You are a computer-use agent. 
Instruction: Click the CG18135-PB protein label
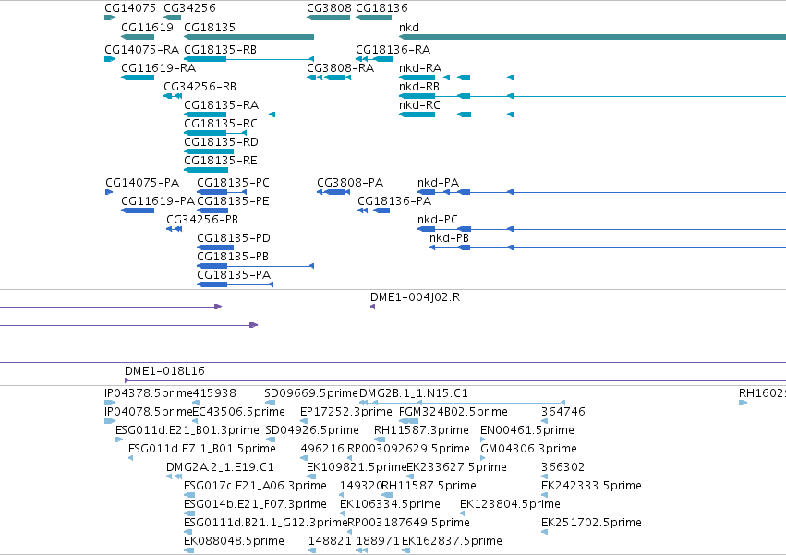[233, 257]
